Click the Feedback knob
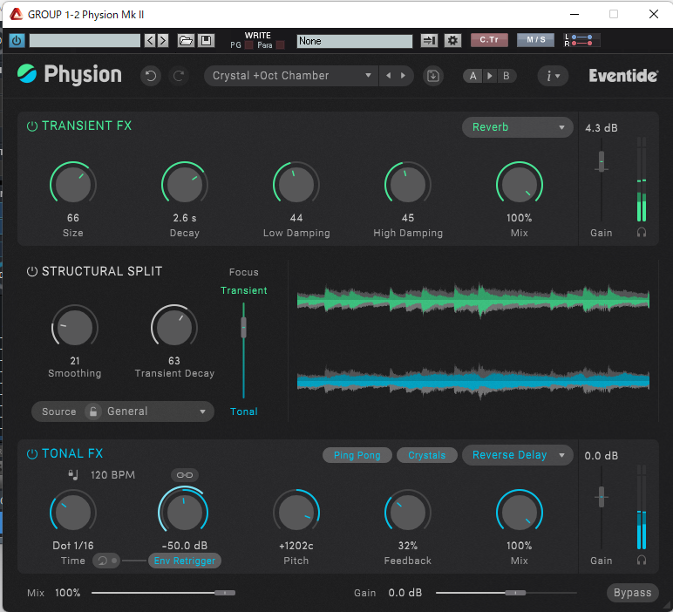Screen dimensions: 673x612 [408, 512]
